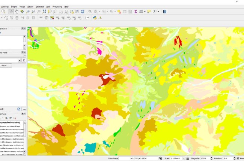Click the Print preview icon in toolbar
The height and width of the screenshot is (161, 244).
pyautogui.click(x=3, y=12)
